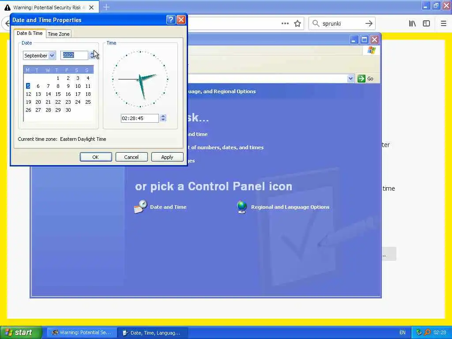Maximize the Control Panel window

[x=364, y=39]
